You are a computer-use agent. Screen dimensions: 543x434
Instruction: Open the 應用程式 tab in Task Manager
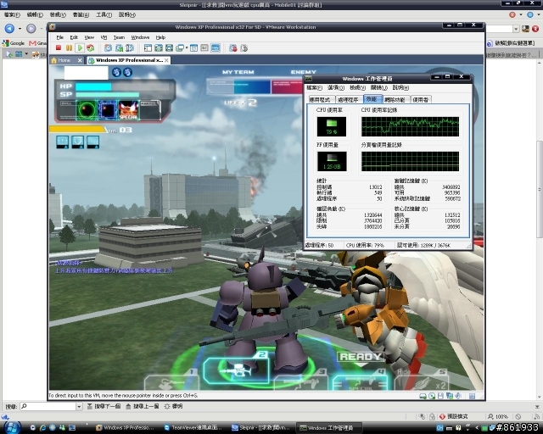click(x=321, y=100)
